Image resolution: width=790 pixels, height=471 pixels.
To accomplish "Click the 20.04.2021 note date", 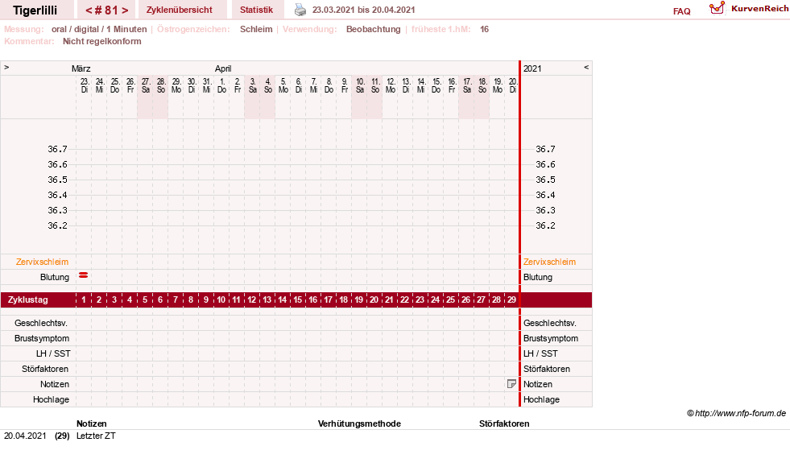I will [x=25, y=436].
